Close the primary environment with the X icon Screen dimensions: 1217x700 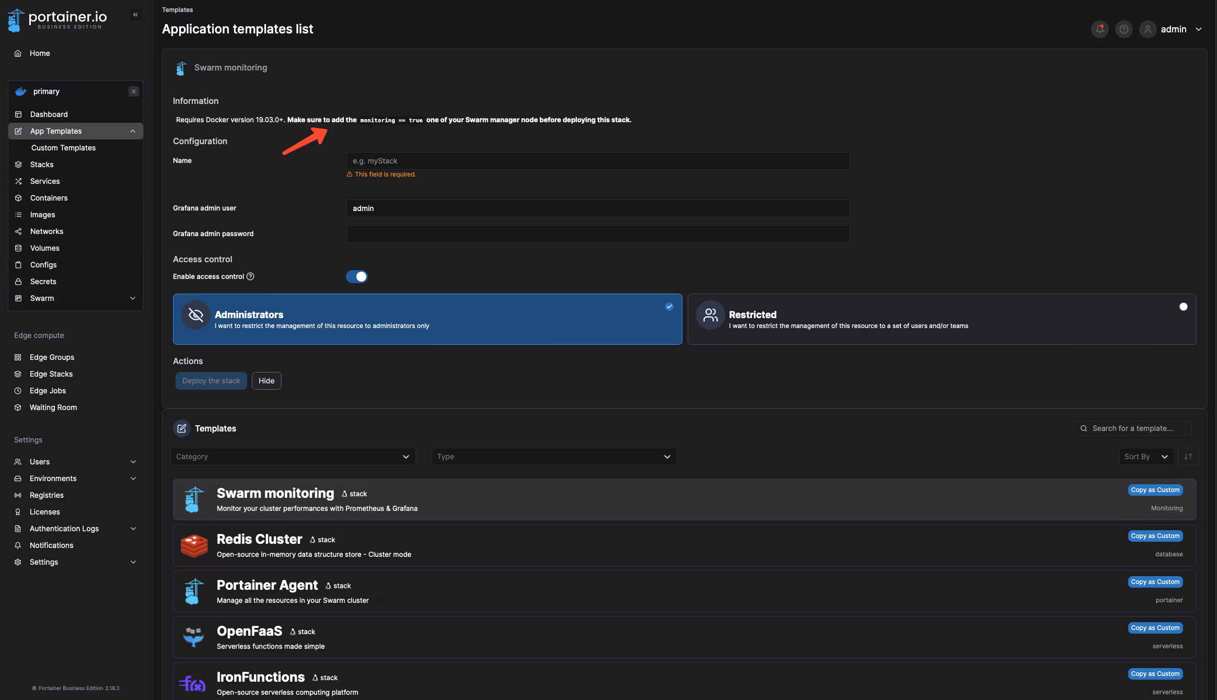[x=134, y=91]
